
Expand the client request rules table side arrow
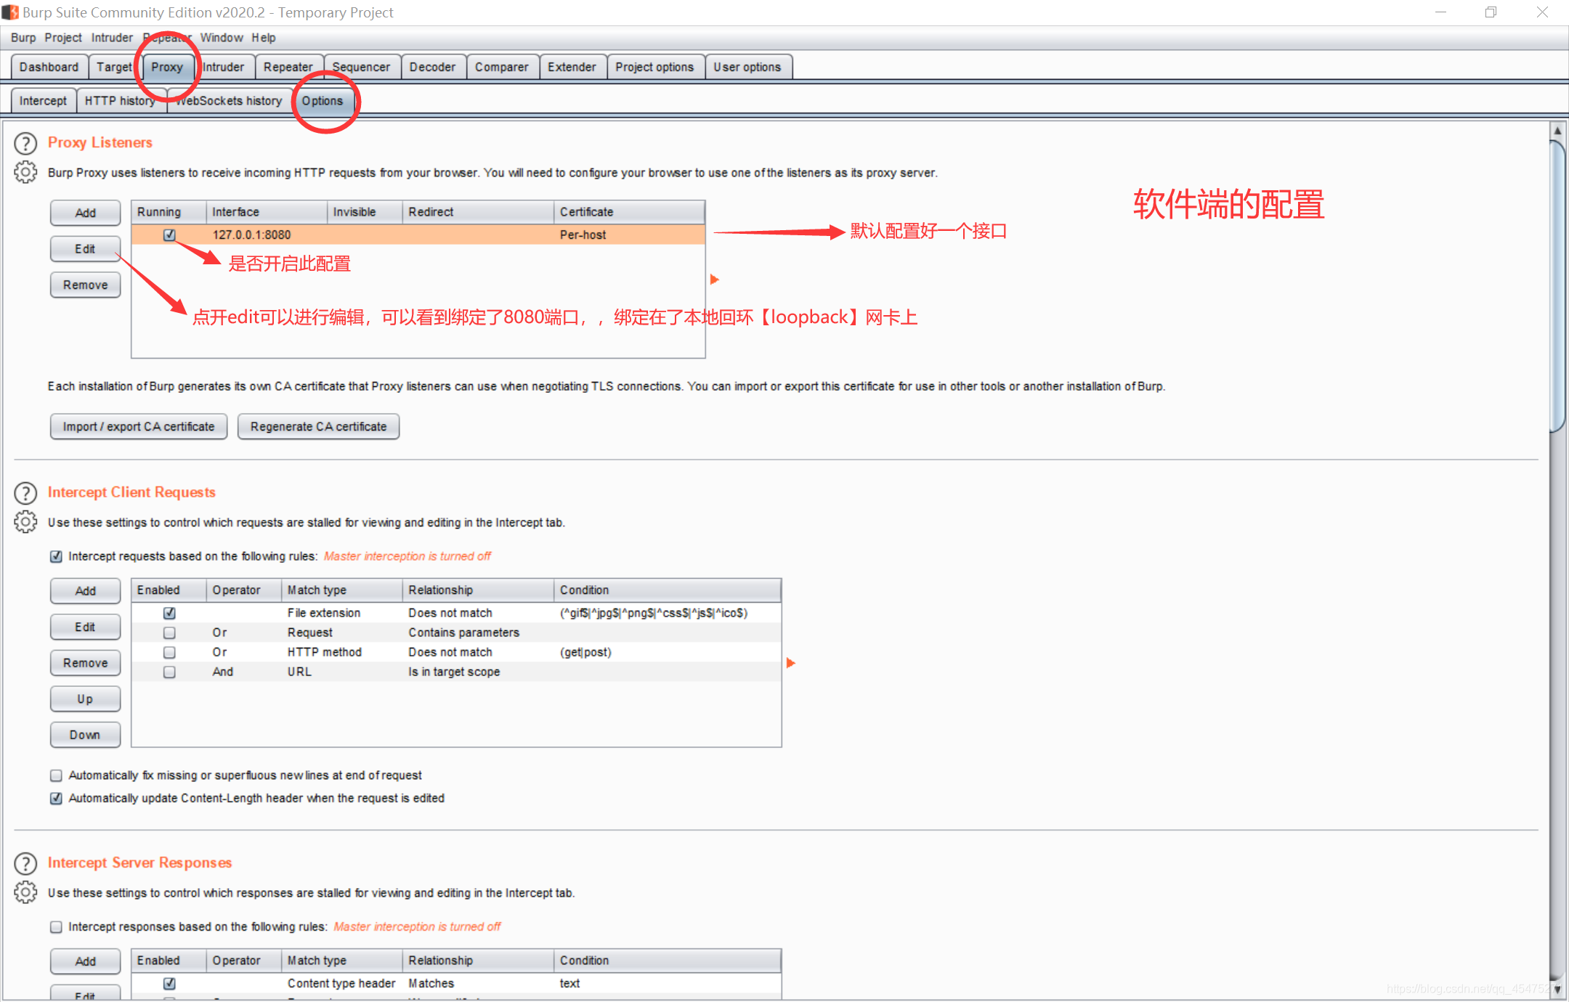[x=791, y=663]
